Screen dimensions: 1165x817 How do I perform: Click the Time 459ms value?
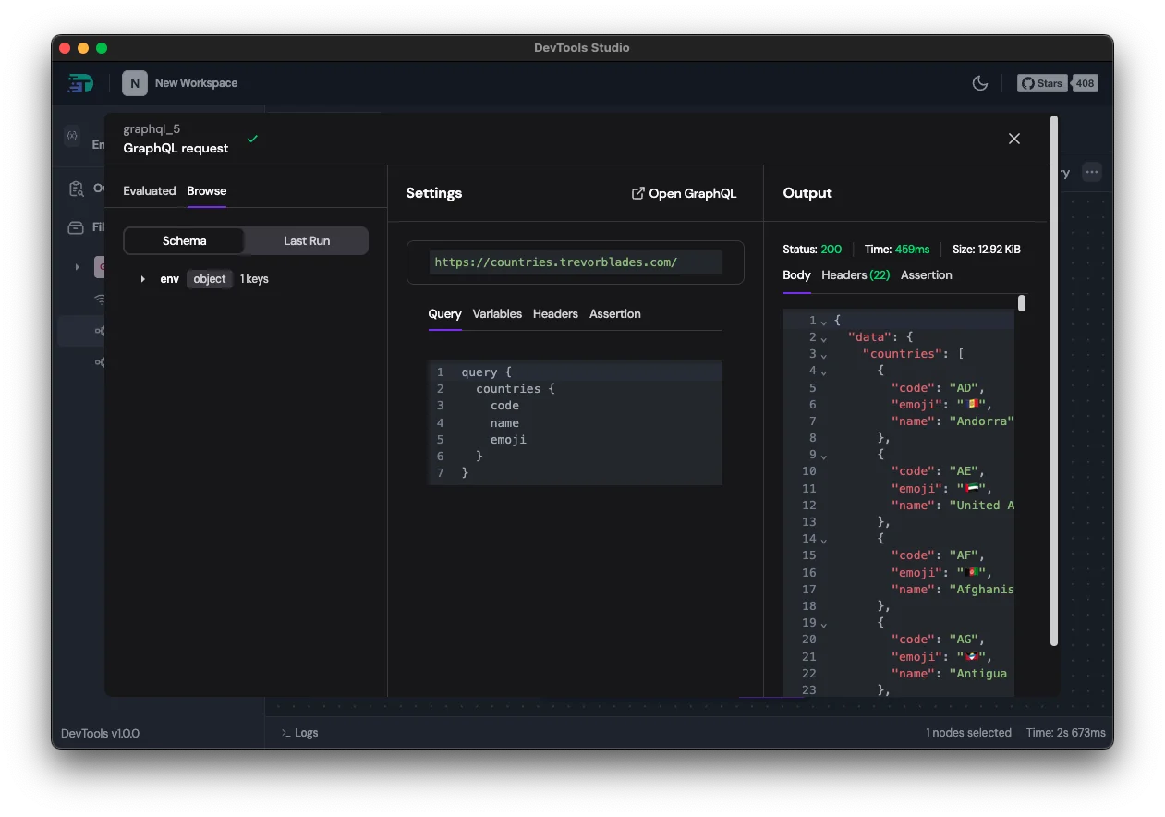click(912, 250)
